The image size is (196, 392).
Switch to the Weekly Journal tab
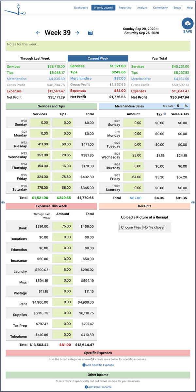click(x=103, y=8)
